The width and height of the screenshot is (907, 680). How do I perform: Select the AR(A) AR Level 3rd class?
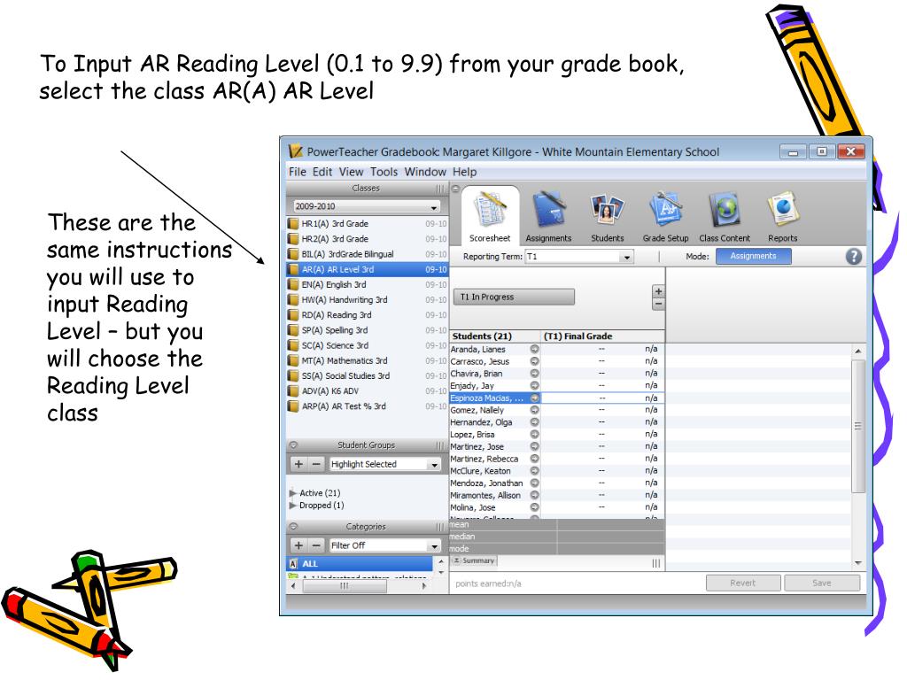368,269
